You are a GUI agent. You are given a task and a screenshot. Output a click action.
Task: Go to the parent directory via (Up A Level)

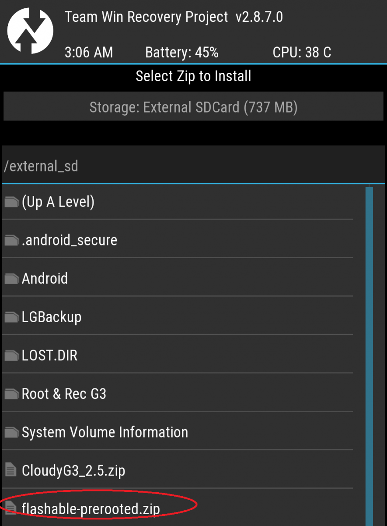point(177,202)
